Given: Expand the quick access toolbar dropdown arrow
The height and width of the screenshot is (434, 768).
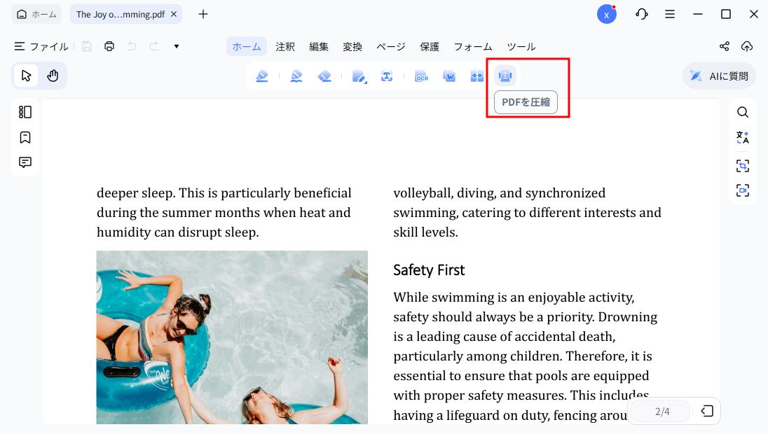Looking at the screenshot, I should click(177, 46).
